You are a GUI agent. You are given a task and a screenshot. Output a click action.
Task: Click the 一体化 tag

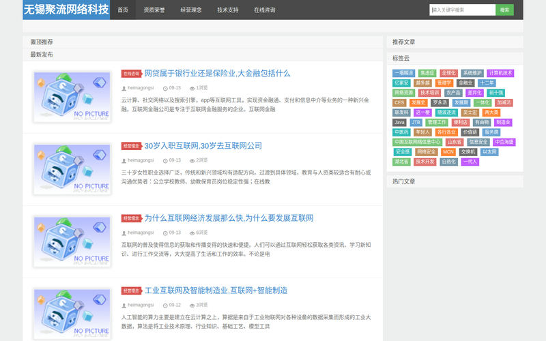pos(483,103)
